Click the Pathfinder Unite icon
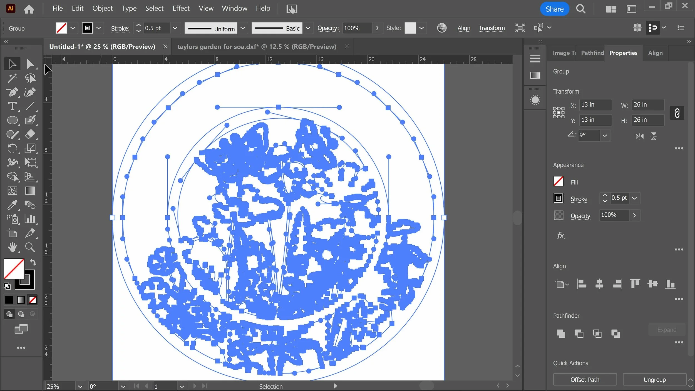 561,333
